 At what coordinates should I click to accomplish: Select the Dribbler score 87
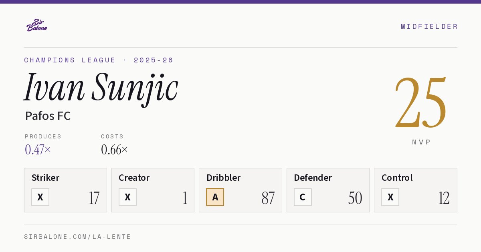[268, 198]
